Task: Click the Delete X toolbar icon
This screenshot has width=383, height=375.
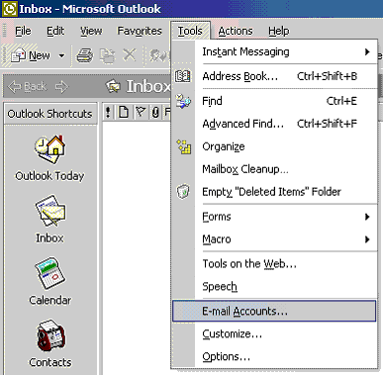Action: coord(130,55)
